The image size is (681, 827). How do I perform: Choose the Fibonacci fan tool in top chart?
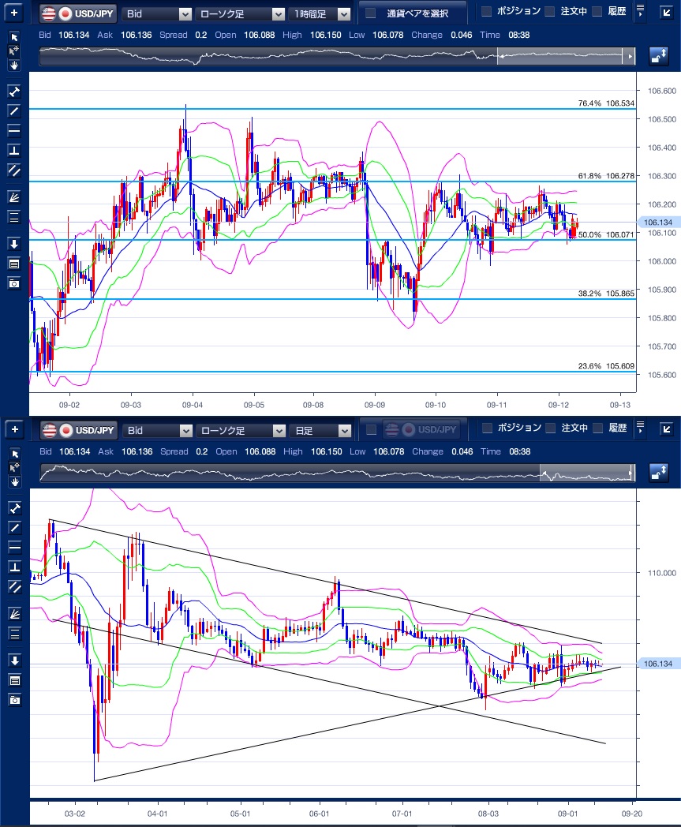[13, 197]
